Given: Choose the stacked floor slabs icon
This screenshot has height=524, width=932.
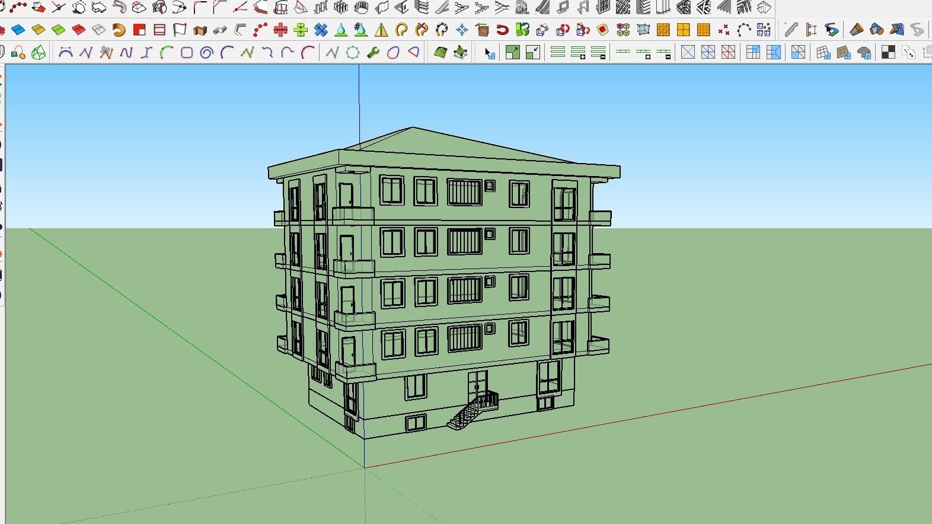Looking at the screenshot, I should click(422, 7).
